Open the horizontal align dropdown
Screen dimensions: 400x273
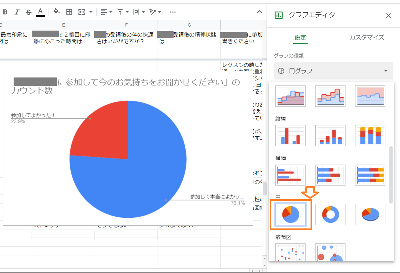pyautogui.click(x=106, y=12)
